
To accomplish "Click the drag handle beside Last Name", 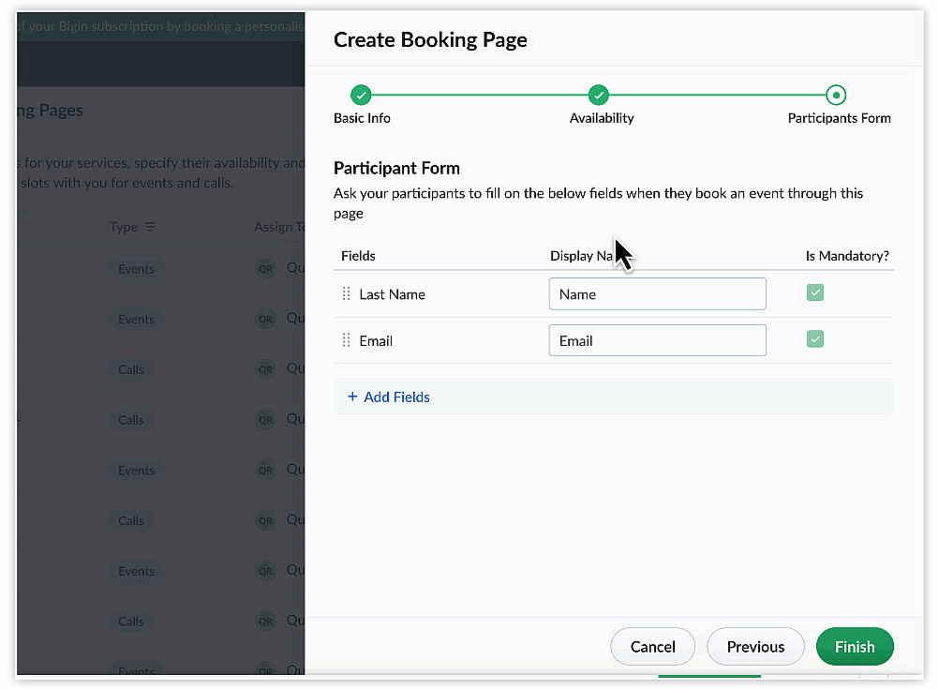I will pyautogui.click(x=347, y=294).
